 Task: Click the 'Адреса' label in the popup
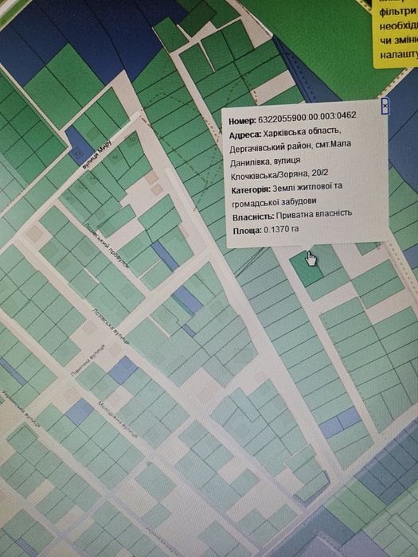245,134
